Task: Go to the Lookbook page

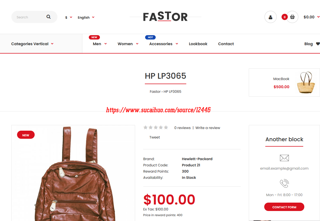Action: pos(198,44)
